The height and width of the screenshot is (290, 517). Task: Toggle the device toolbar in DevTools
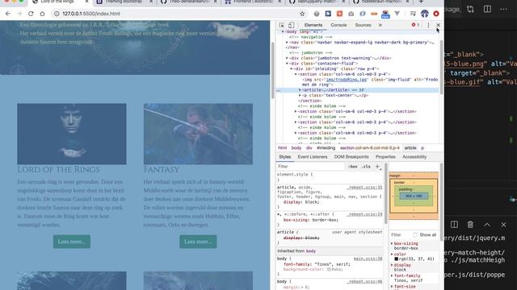click(x=291, y=25)
